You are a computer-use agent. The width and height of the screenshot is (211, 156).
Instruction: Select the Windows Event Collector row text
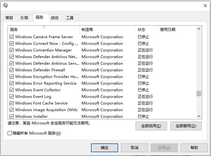pyautogui.click(x=38, y=90)
